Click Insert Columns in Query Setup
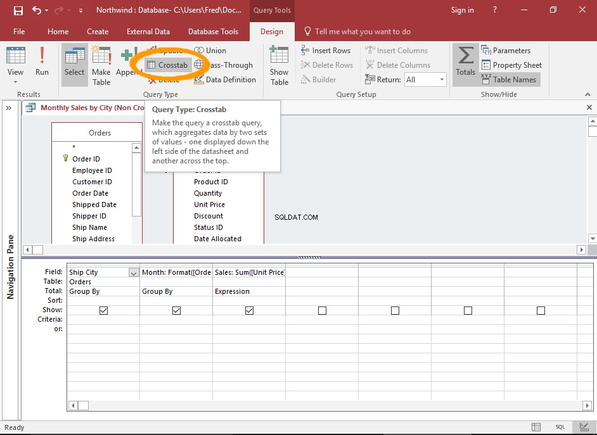Image resolution: width=597 pixels, height=435 pixels. [396, 51]
